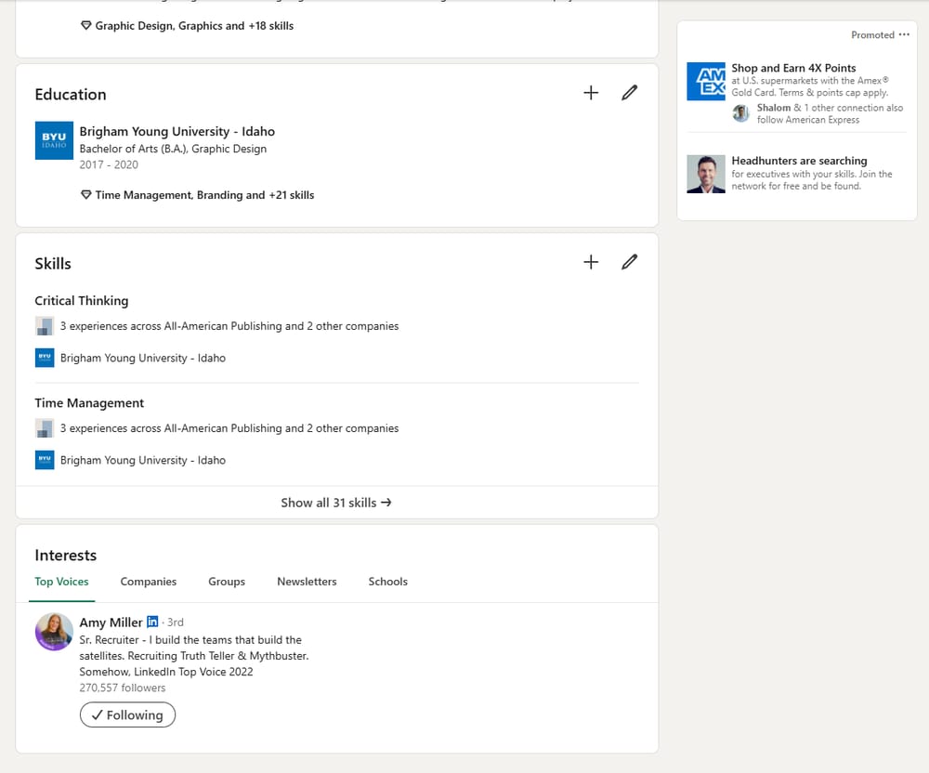
Task: Click the diamond skills icon beside Time Management, Branding
Action: tap(85, 195)
